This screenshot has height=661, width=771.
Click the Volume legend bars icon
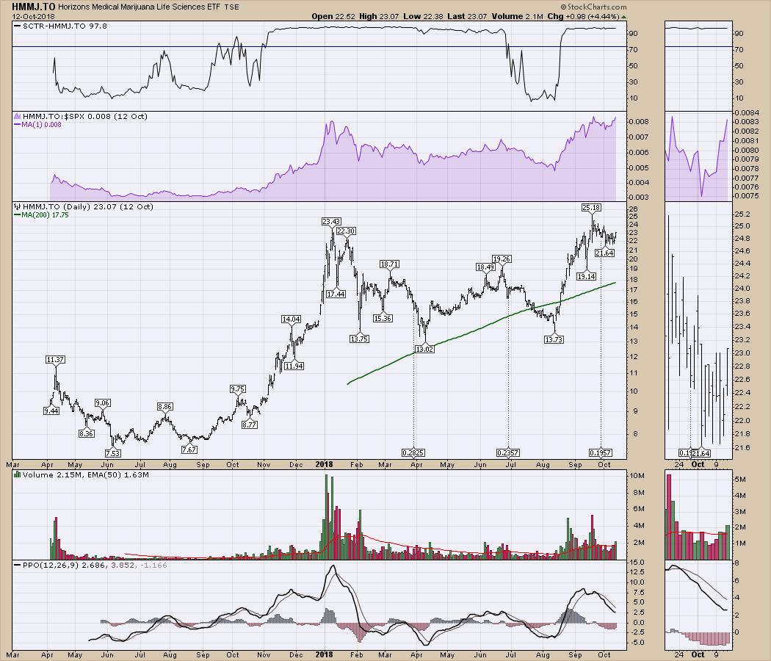click(17, 474)
